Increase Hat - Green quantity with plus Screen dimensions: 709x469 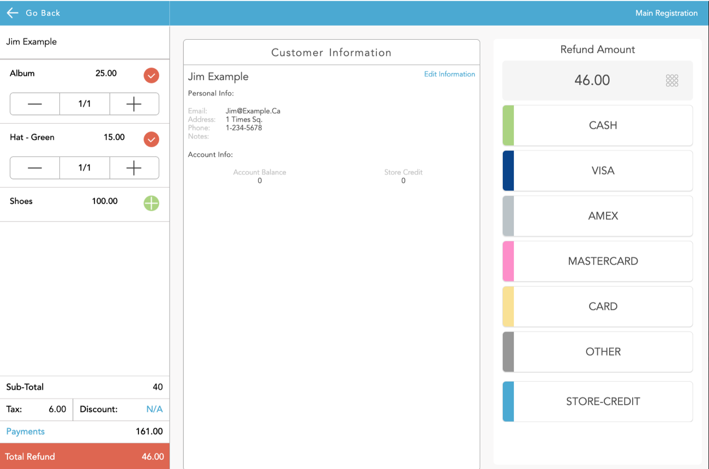(x=134, y=168)
